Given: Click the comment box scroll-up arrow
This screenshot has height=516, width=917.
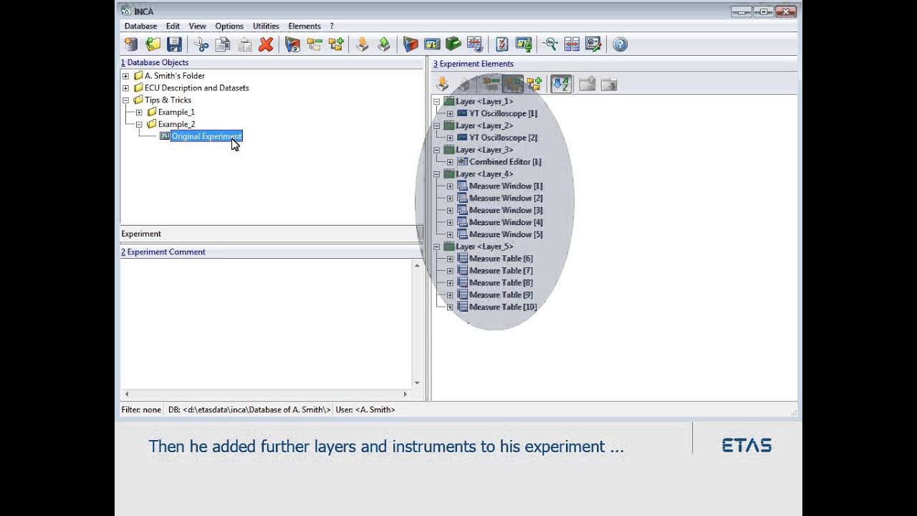Looking at the screenshot, I should (417, 266).
